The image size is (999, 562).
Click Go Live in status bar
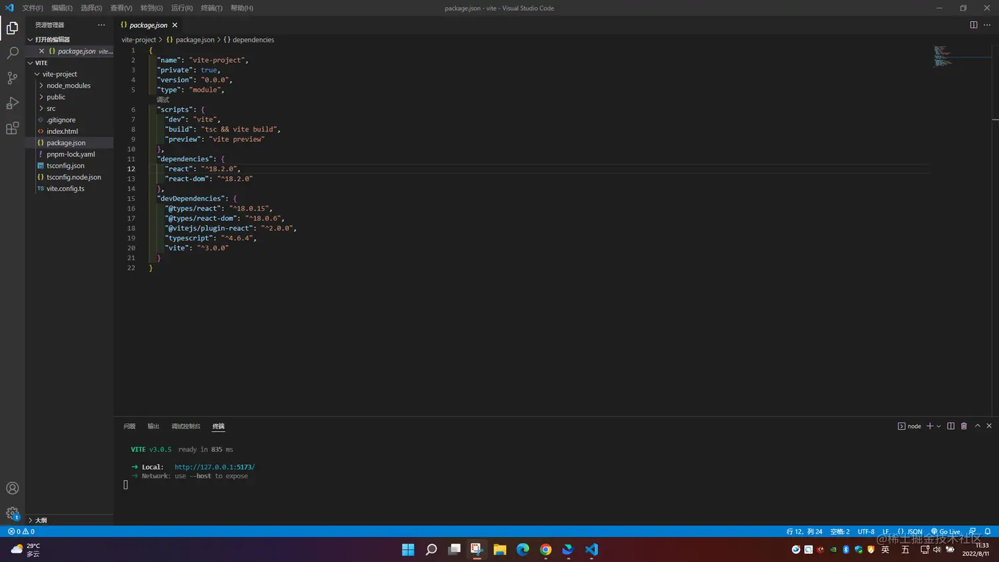pyautogui.click(x=945, y=532)
